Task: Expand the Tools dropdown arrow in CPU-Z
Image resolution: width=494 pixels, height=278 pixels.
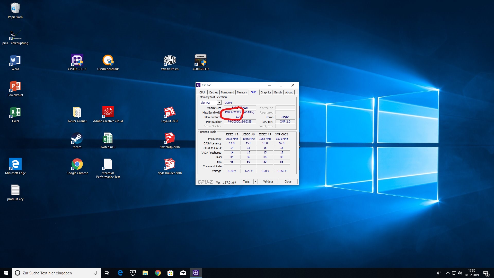Action: tap(255, 181)
